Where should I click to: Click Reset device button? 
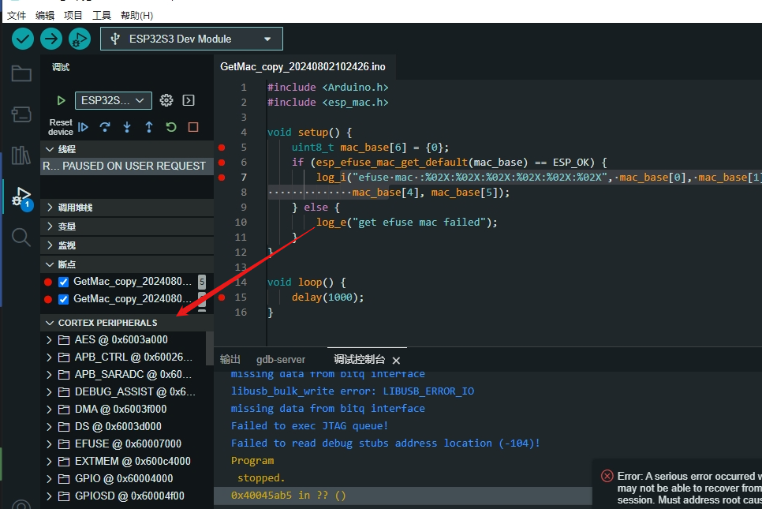(x=61, y=127)
